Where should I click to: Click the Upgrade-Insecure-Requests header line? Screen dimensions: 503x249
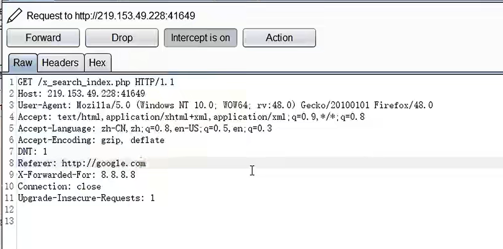pyautogui.click(x=86, y=198)
